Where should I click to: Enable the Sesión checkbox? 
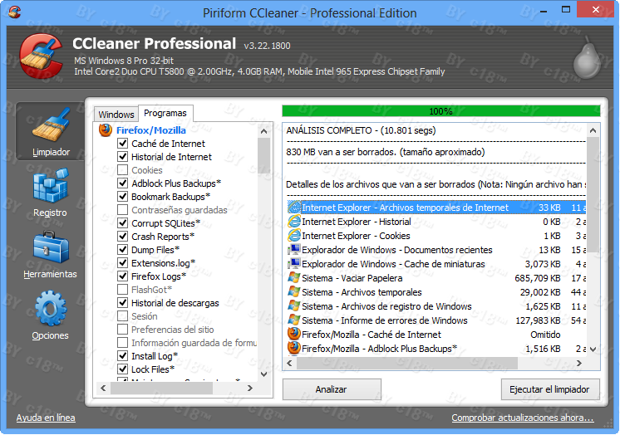point(123,316)
